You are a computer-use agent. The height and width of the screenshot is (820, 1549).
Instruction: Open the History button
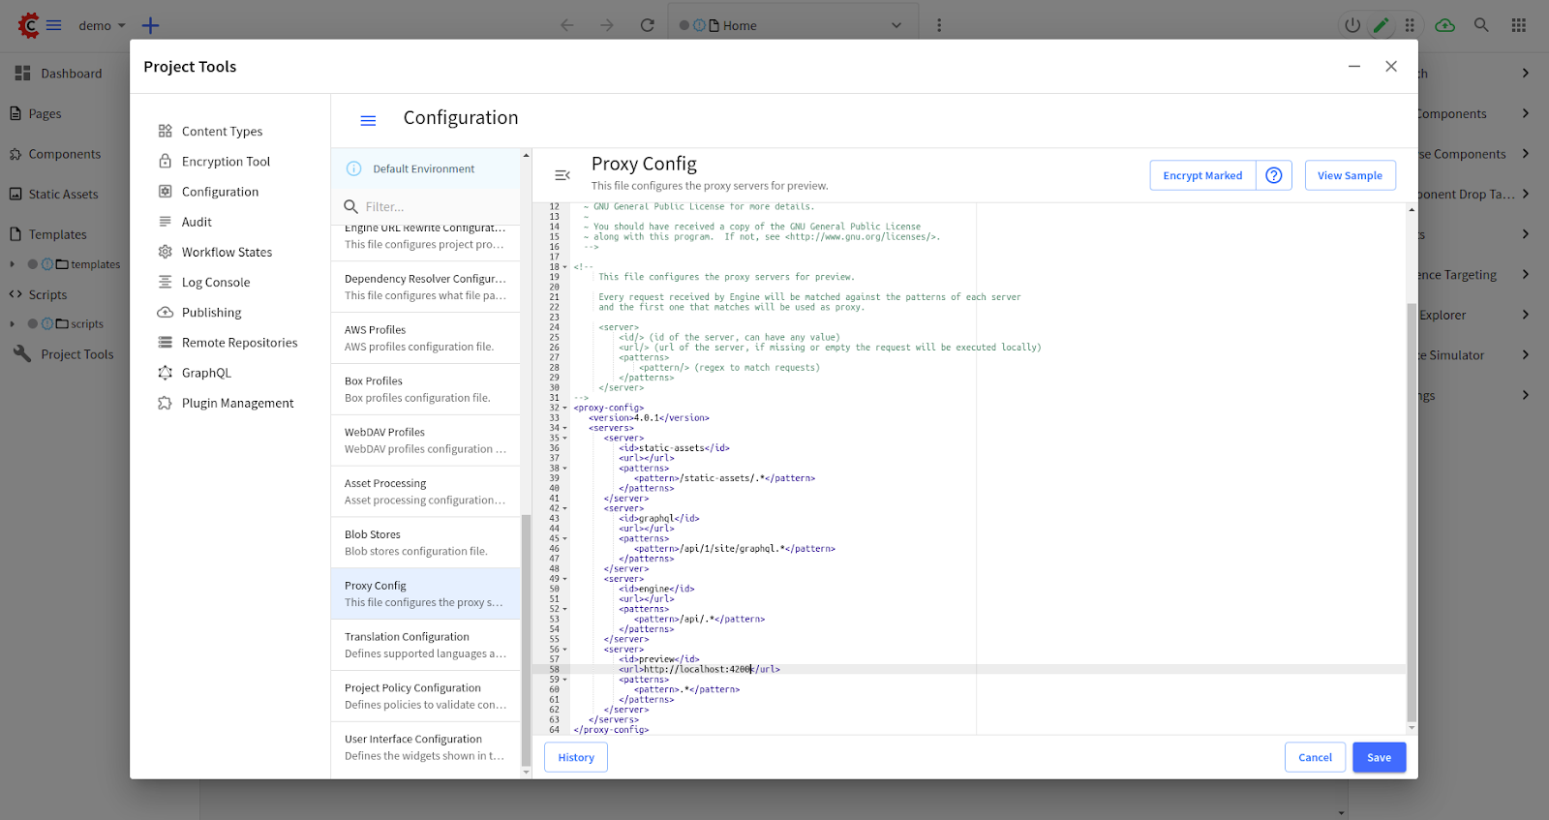(x=576, y=757)
